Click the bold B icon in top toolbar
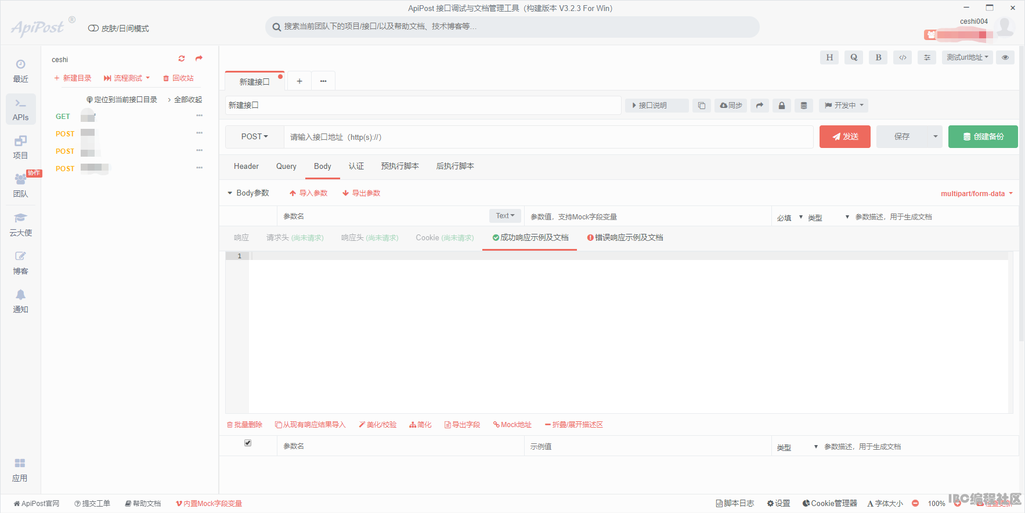The height and width of the screenshot is (513, 1025). 878,57
